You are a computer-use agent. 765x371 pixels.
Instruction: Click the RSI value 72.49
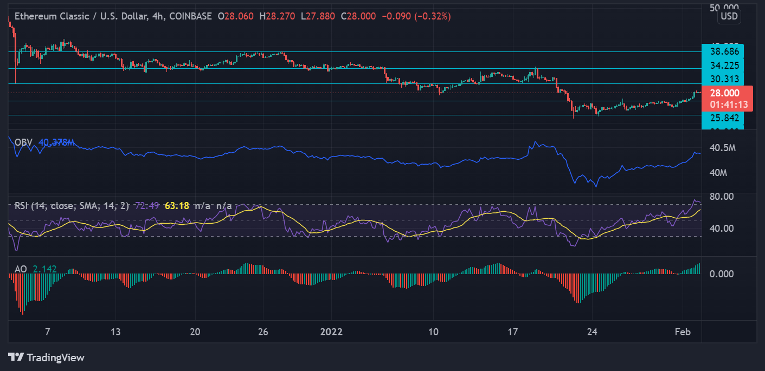[147, 206]
